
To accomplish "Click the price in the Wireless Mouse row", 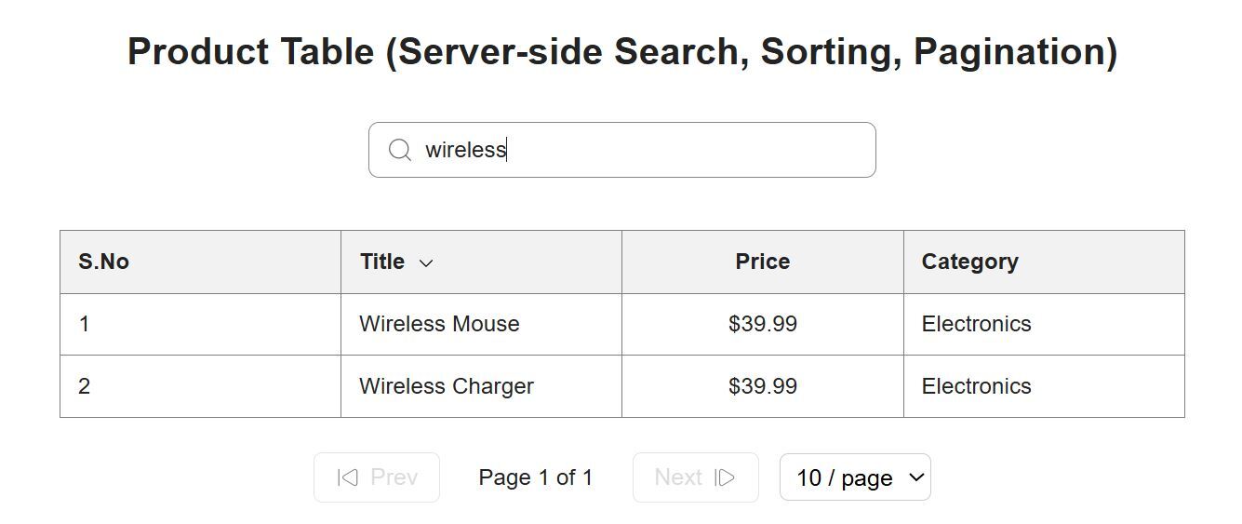I will click(762, 324).
